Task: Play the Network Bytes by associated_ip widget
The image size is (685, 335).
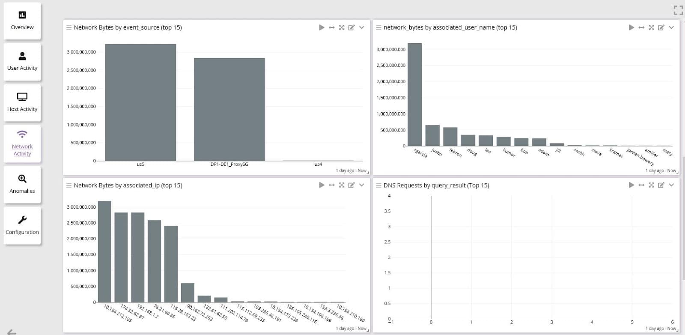Action: (322, 185)
